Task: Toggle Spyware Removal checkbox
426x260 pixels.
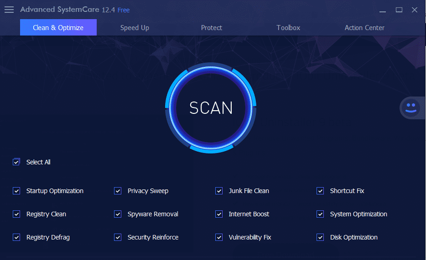Action: click(x=118, y=214)
